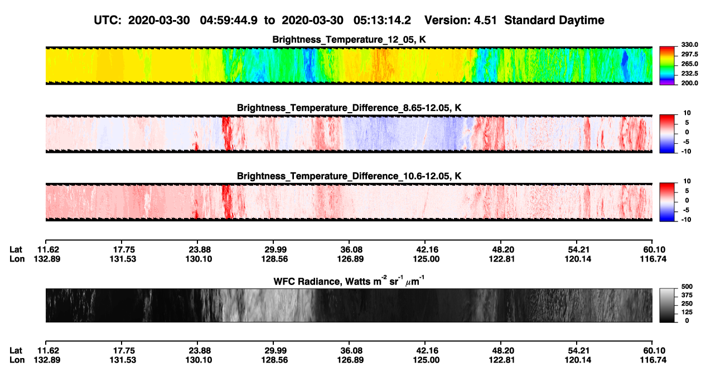The image size is (725, 372).
Task: Click the 'Lat' row label above the WFC title
Action: tap(16, 249)
